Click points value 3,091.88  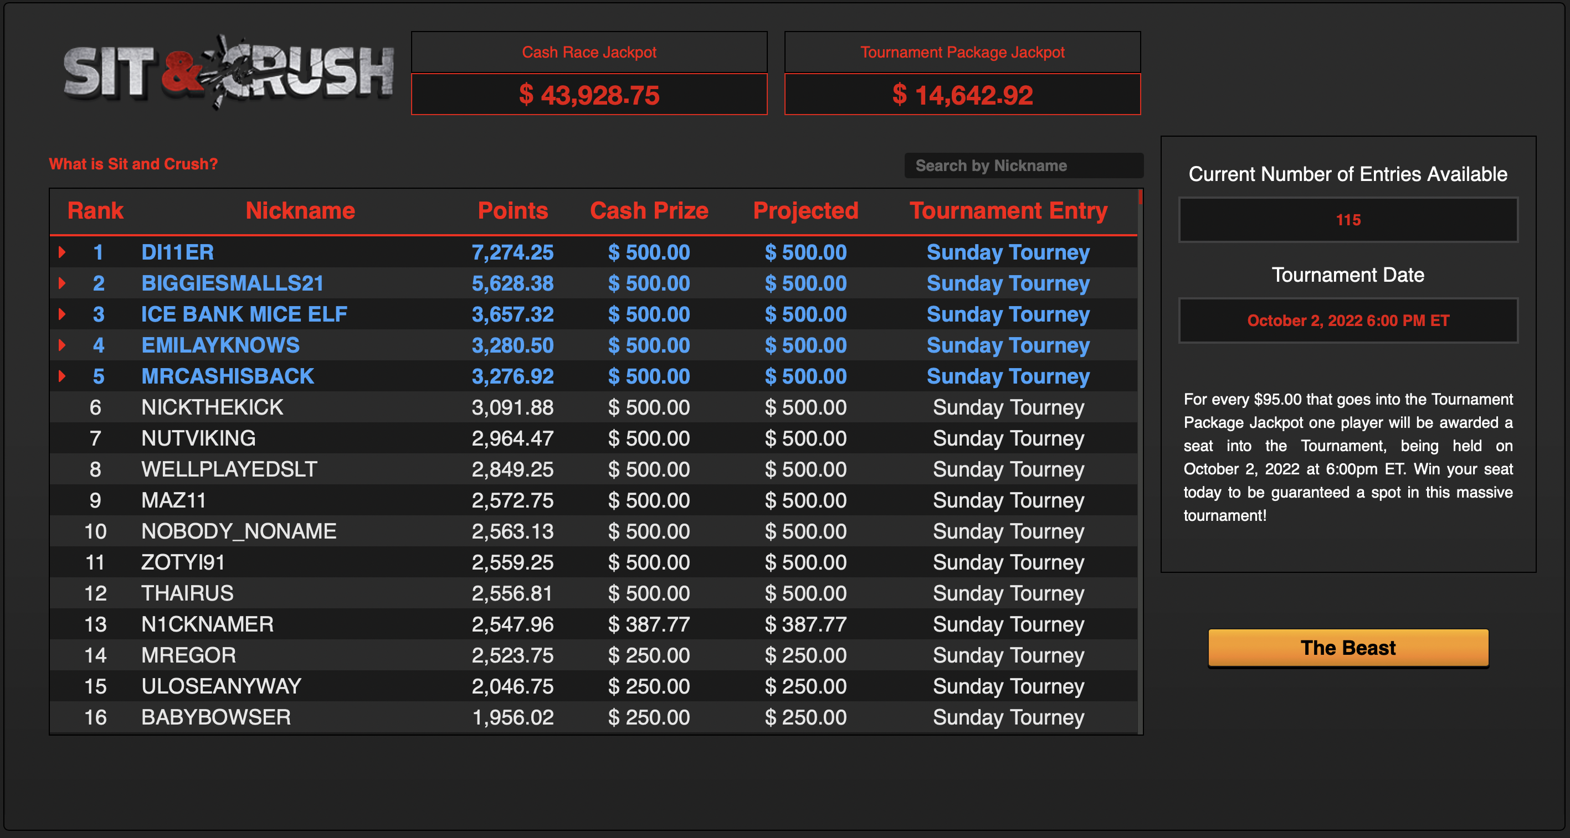(512, 407)
